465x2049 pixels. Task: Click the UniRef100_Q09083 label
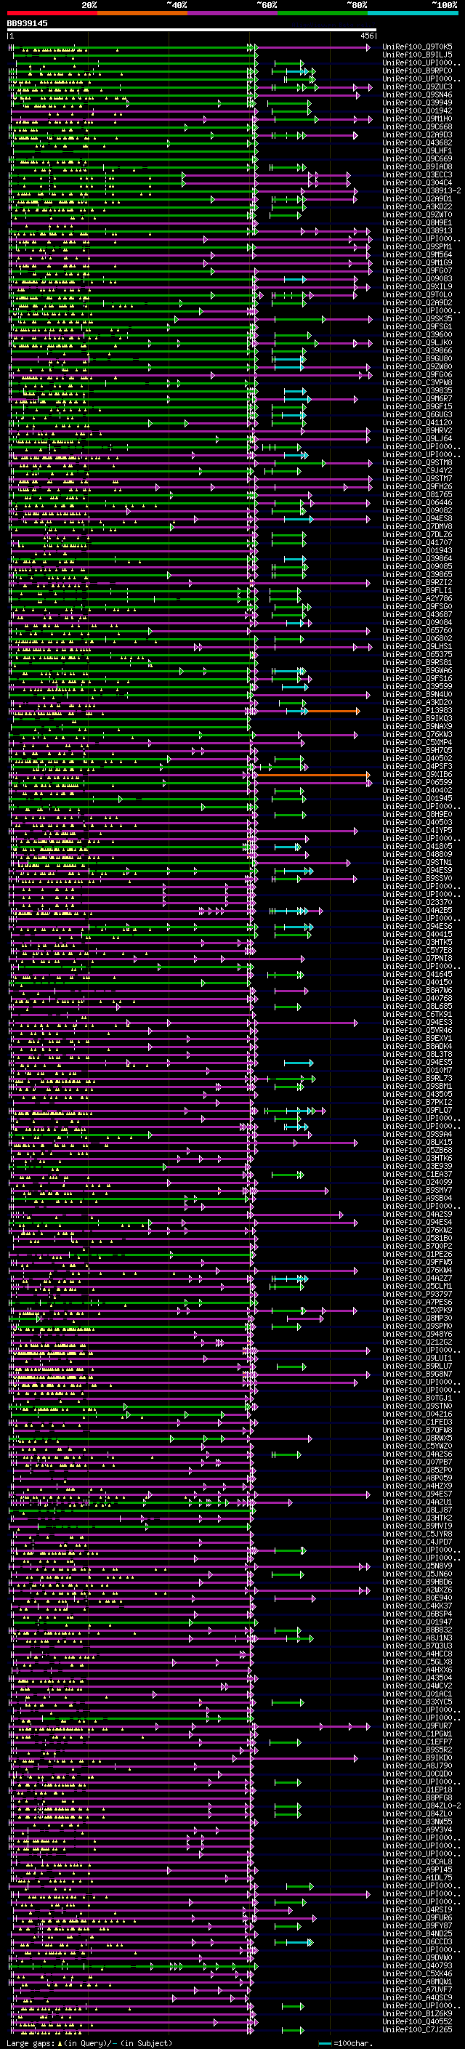417,278
